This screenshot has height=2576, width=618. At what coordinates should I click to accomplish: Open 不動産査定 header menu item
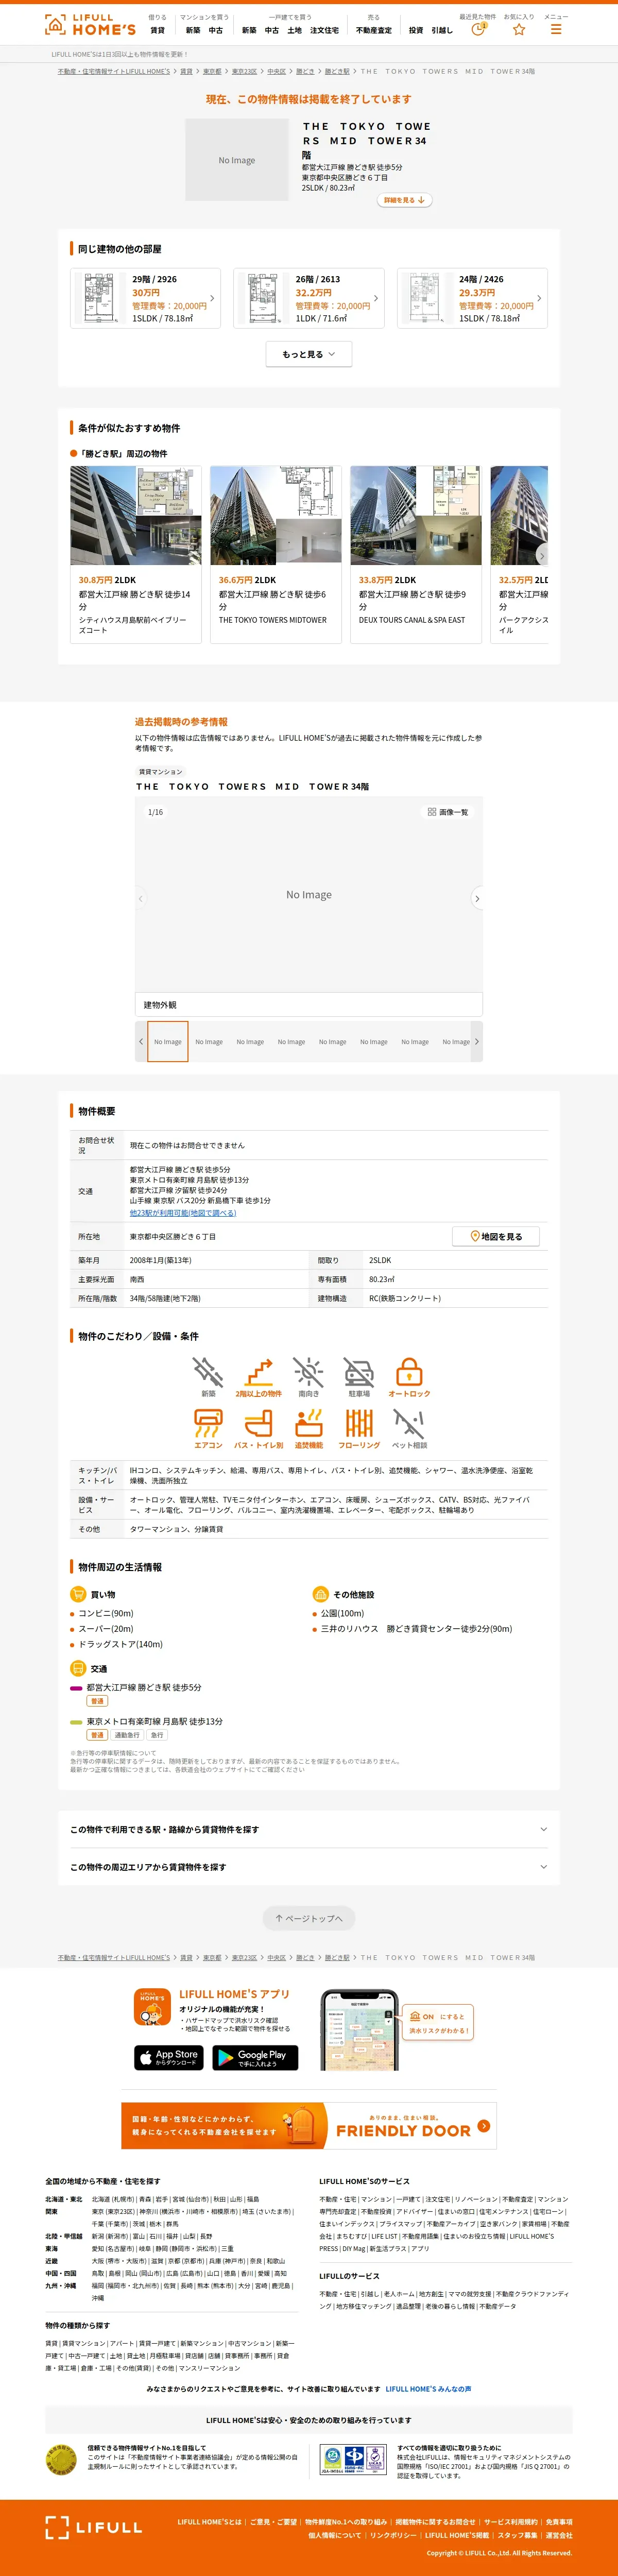(374, 30)
